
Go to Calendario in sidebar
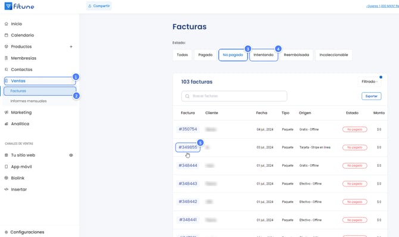[x=23, y=35]
